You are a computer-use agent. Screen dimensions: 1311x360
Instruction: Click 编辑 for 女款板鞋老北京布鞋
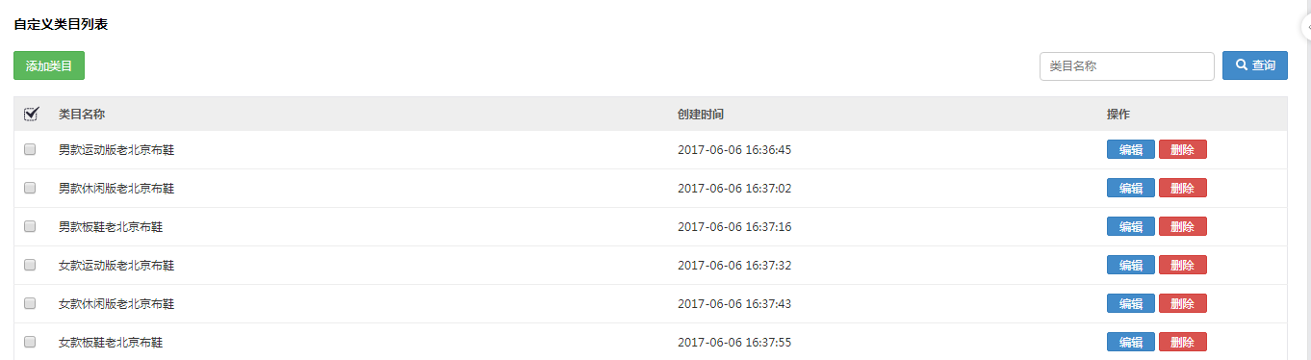click(1130, 342)
